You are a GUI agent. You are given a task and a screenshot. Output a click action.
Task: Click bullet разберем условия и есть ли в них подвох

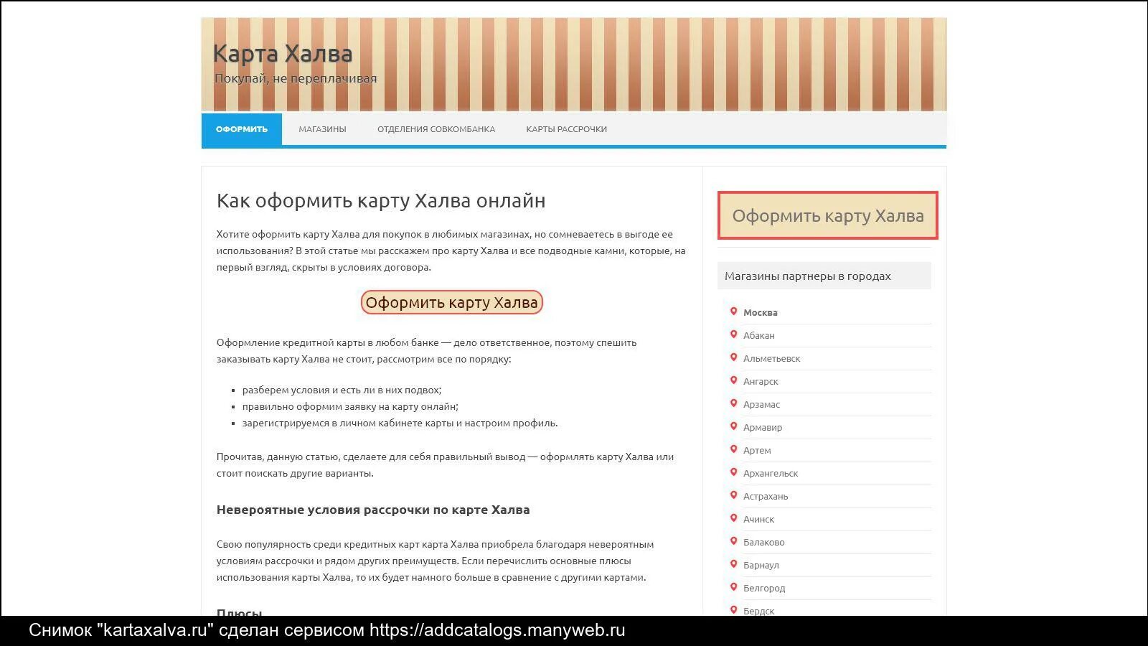[x=342, y=390]
